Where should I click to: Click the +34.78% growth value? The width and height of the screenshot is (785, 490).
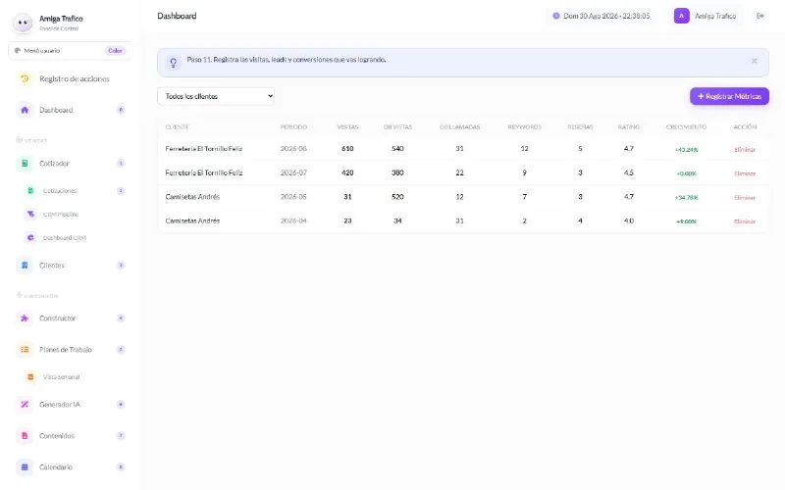tap(686, 198)
